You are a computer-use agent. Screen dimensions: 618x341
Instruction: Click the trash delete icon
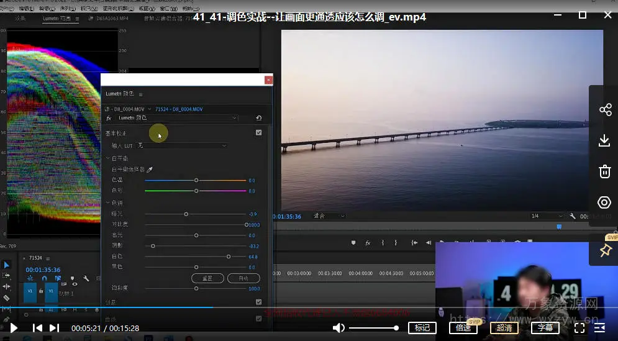click(x=605, y=171)
